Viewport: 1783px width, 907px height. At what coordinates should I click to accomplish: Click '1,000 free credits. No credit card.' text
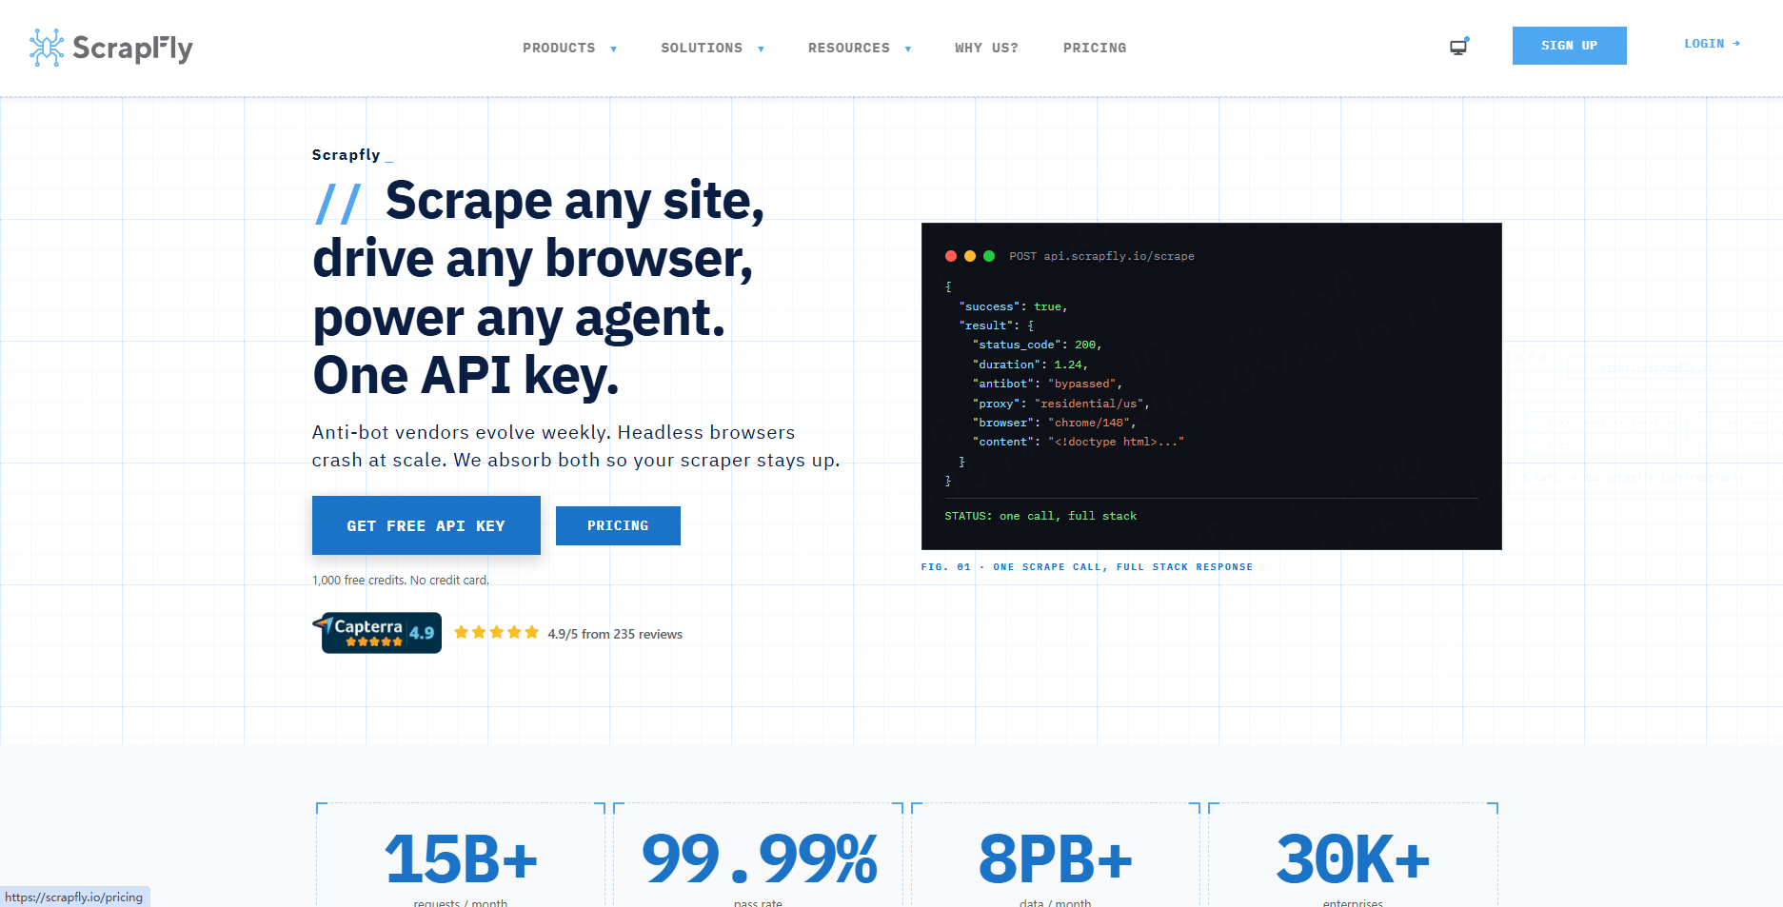(x=401, y=580)
